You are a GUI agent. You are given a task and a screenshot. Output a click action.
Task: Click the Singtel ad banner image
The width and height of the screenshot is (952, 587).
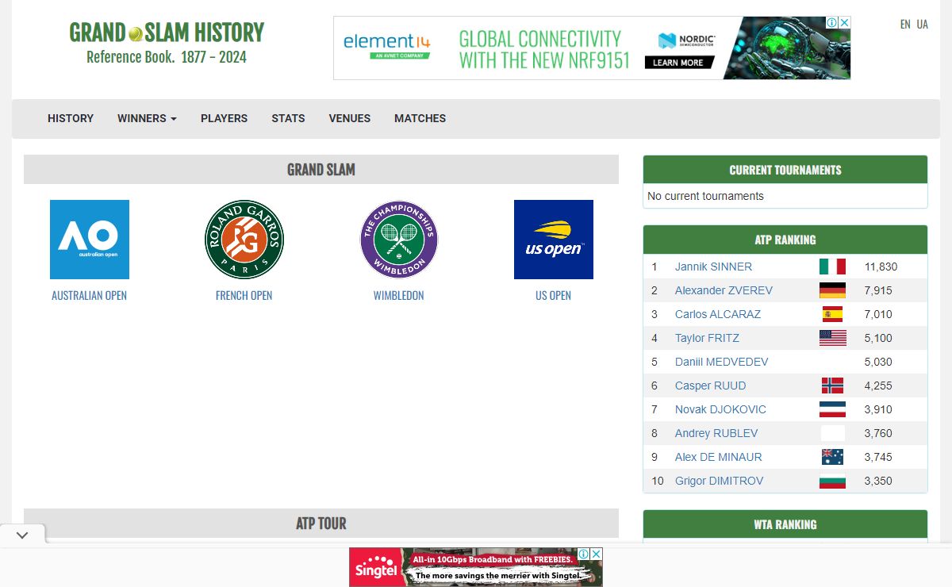tap(476, 567)
